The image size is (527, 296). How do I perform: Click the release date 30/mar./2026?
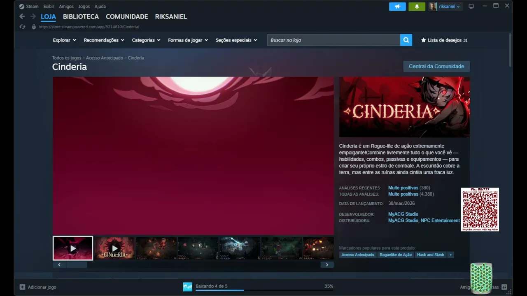401,203
